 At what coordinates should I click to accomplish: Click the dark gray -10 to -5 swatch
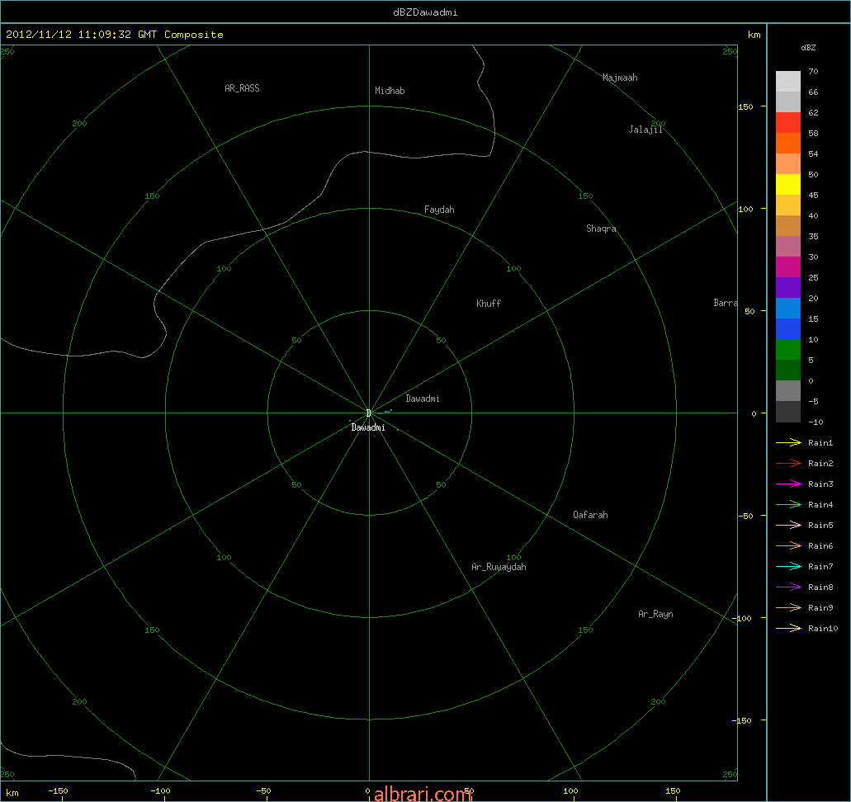(x=788, y=411)
